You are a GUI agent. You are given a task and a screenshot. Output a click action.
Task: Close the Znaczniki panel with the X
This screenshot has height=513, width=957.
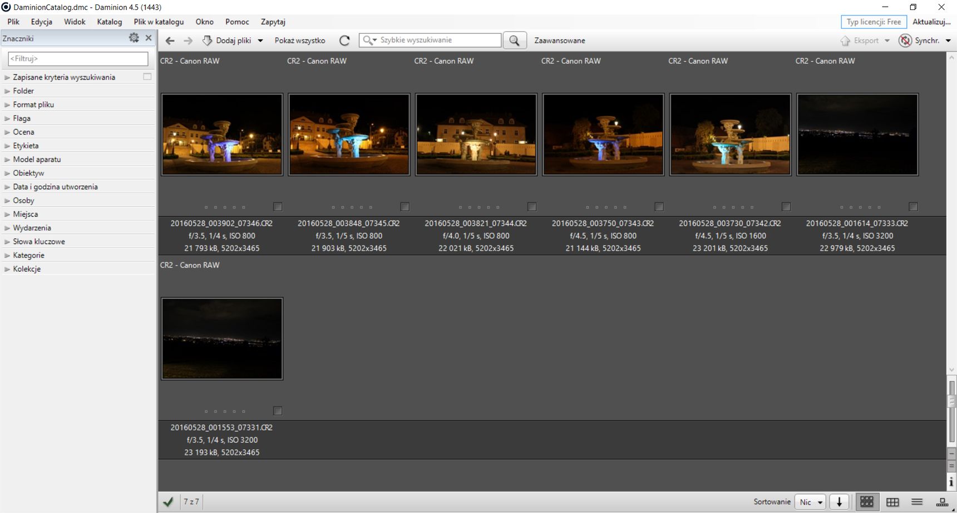(x=149, y=38)
